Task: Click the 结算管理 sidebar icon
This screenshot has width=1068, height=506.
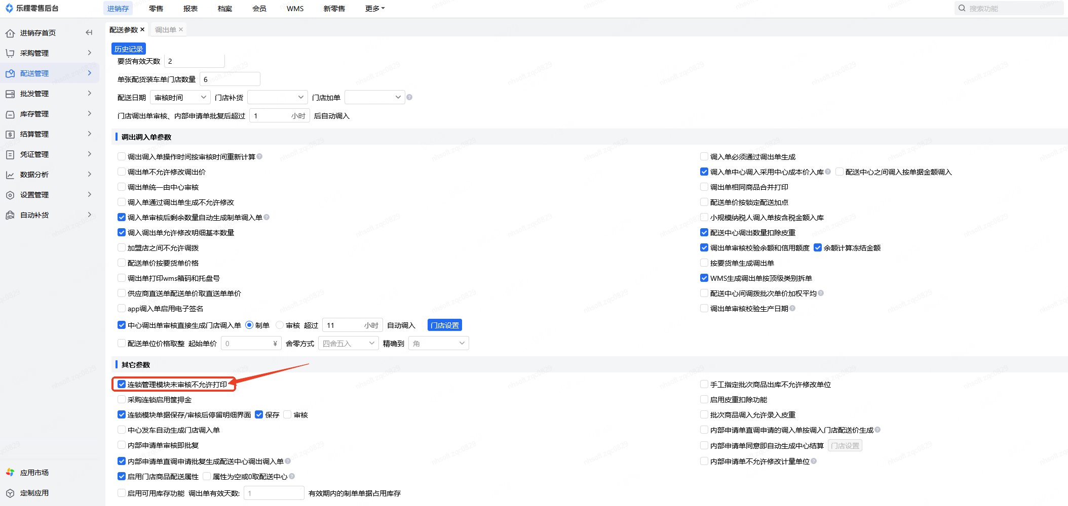Action: [x=10, y=134]
